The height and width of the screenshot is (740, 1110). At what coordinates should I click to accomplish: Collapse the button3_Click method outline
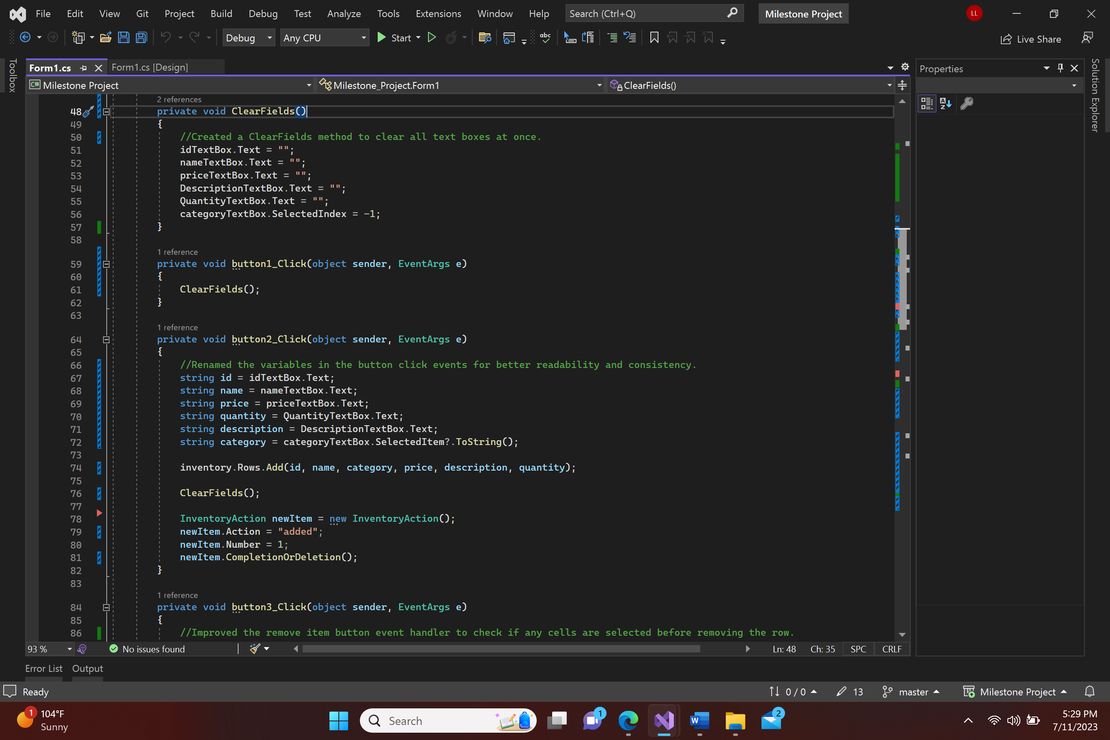tap(106, 607)
